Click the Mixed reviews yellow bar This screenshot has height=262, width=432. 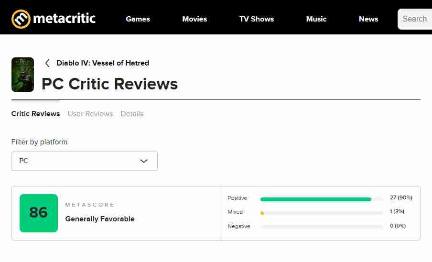click(x=262, y=213)
